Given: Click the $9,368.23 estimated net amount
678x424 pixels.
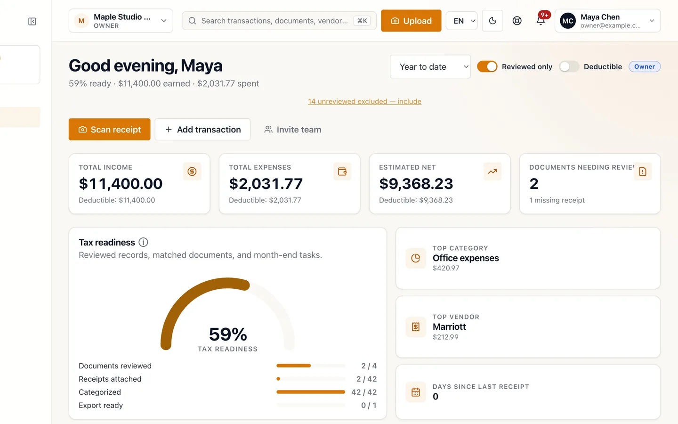Looking at the screenshot, I should [416, 183].
